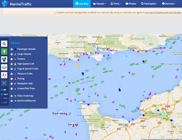Open the Photos menu item
The image size is (182, 140).
131,4
